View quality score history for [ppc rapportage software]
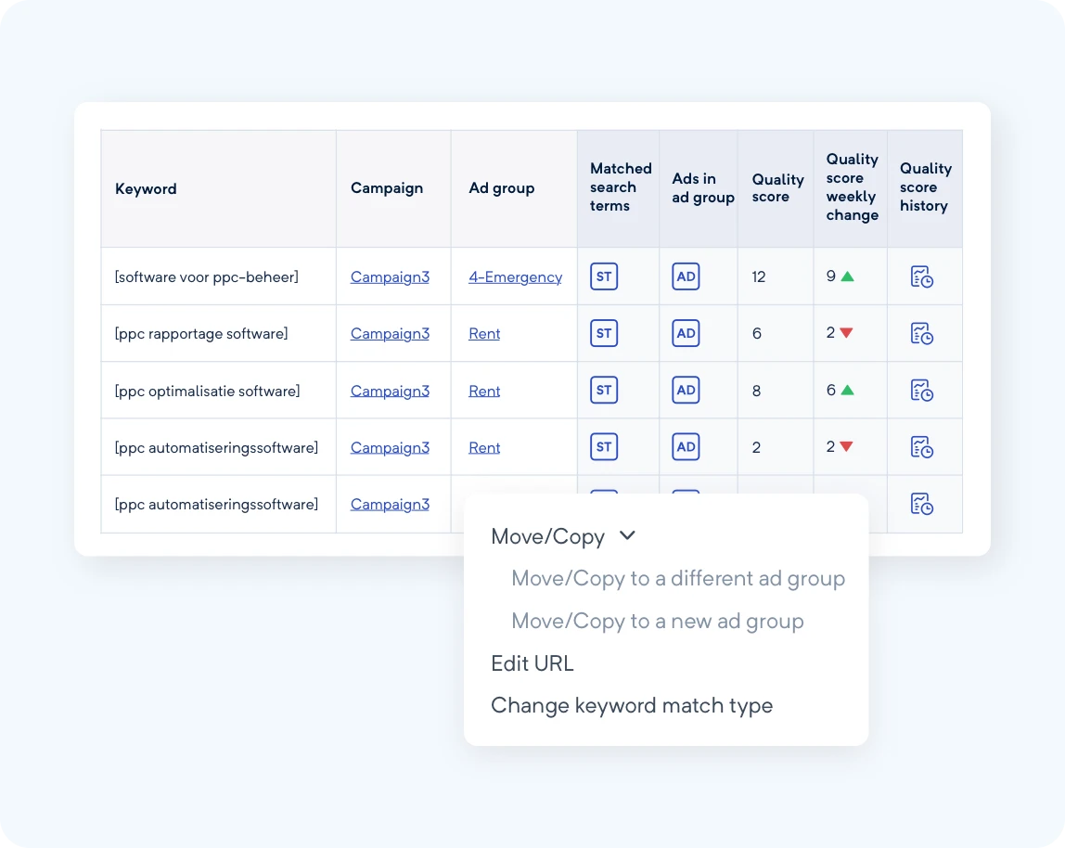Viewport: 1065px width, 848px height. (x=924, y=333)
